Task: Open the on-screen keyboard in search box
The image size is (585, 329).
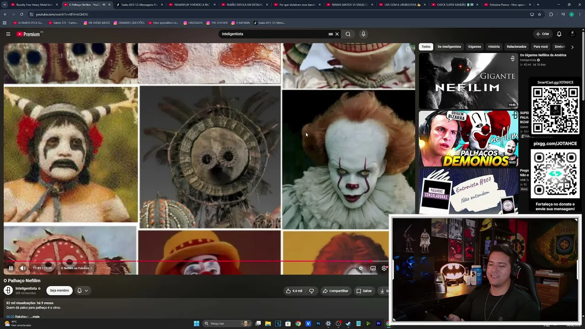Action: click(x=330, y=34)
